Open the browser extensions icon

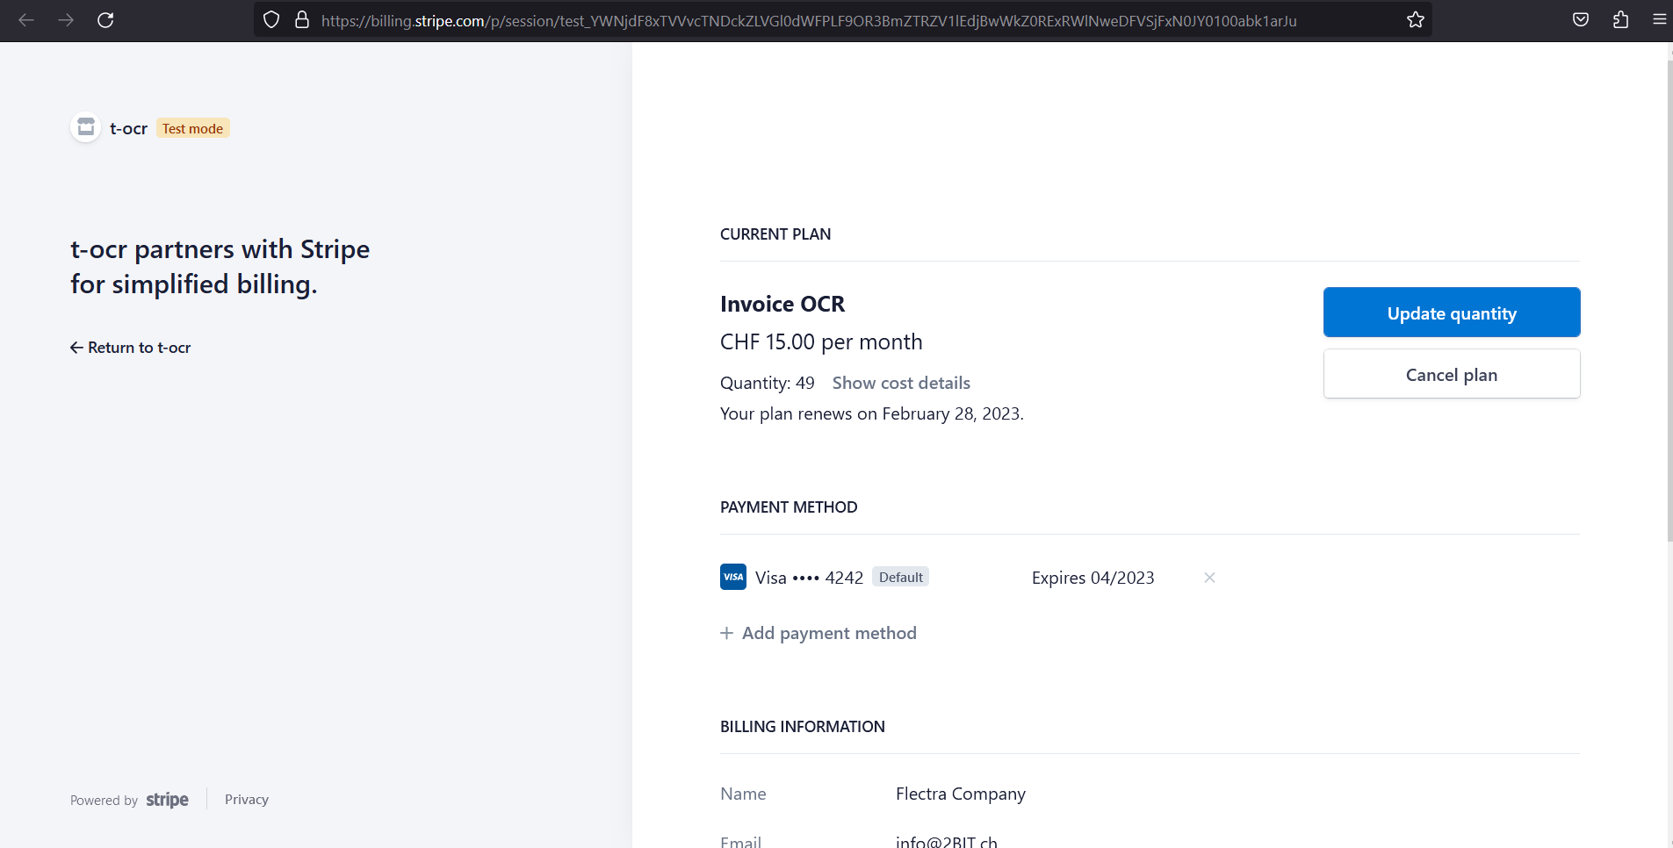click(x=1620, y=19)
